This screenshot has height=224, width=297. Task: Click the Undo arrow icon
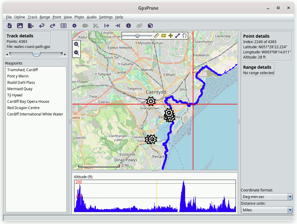pos(42,26)
